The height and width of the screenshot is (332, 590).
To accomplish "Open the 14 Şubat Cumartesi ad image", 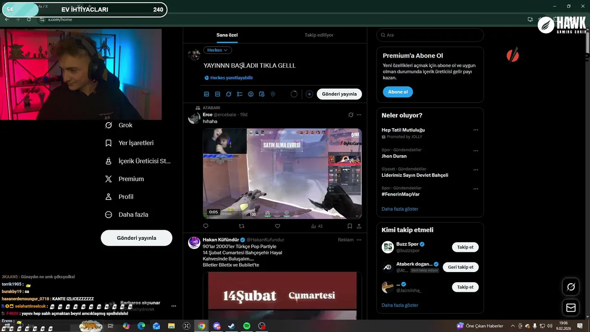I will [x=282, y=296].
